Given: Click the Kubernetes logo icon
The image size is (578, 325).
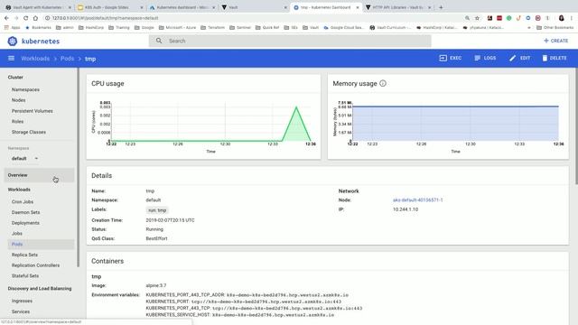Looking at the screenshot, I should 12,41.
